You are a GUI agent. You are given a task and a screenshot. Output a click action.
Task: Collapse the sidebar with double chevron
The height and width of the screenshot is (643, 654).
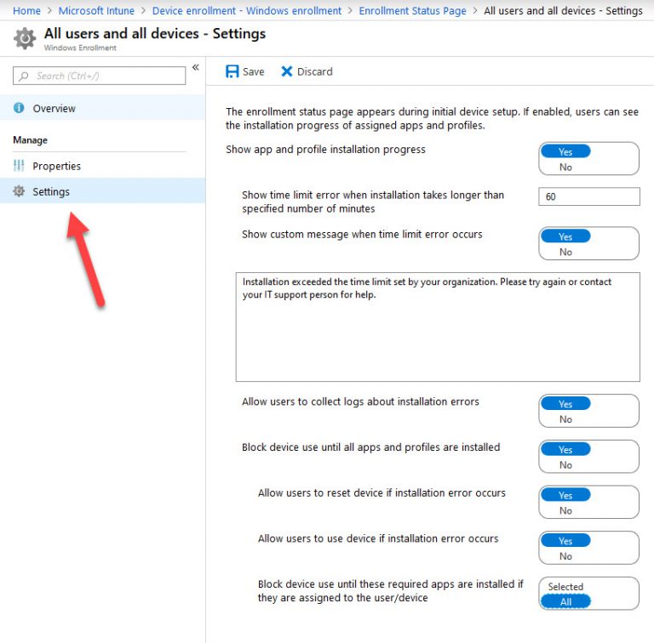pyautogui.click(x=196, y=67)
